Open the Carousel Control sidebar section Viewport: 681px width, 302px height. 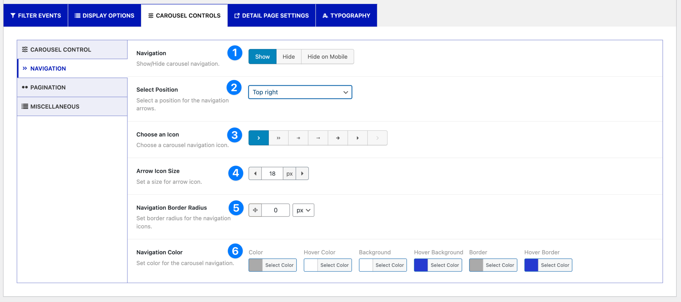coord(72,49)
